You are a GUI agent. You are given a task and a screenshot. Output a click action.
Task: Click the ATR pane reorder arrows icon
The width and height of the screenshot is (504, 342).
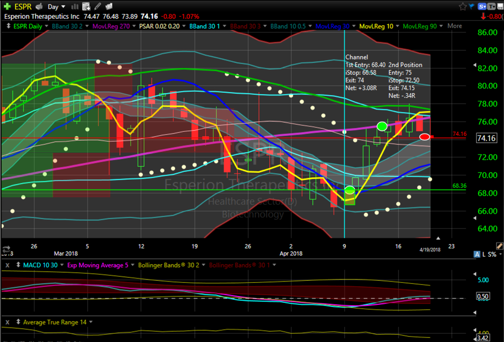coord(18,322)
